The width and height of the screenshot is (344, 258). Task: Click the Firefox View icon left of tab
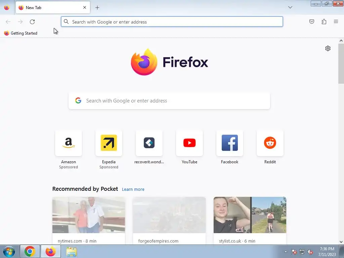(7, 8)
